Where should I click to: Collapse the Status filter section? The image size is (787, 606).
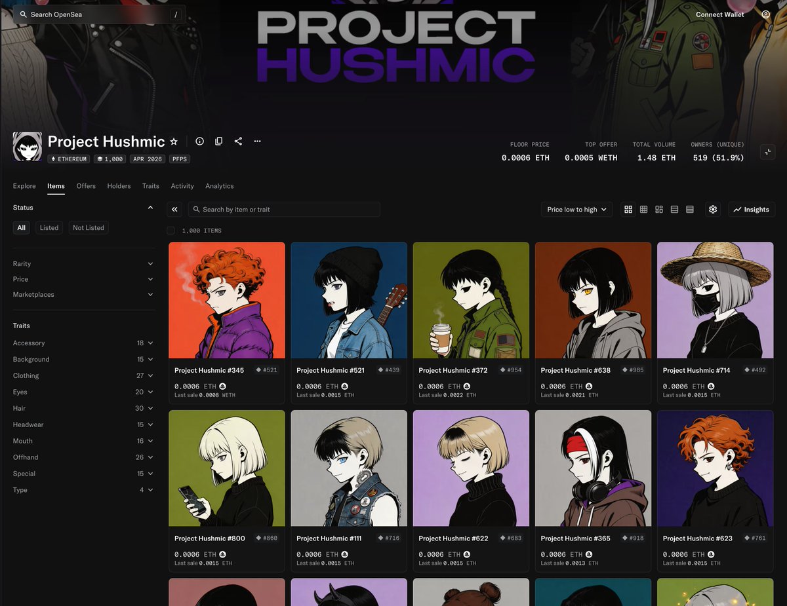[x=150, y=208]
